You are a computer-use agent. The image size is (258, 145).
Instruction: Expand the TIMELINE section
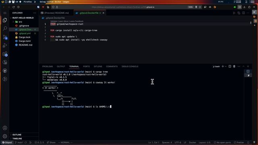17,139
